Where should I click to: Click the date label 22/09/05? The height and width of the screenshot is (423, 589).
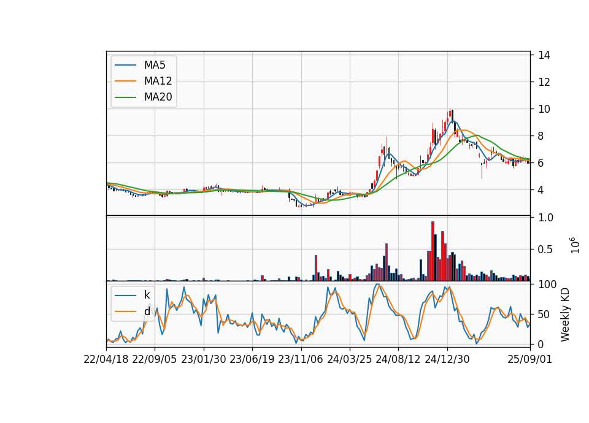(155, 359)
